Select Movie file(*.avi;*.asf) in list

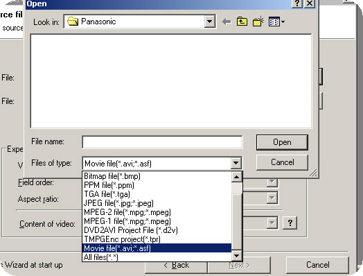157,248
